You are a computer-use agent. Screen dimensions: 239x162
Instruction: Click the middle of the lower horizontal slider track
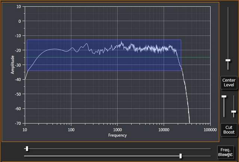[117, 156]
